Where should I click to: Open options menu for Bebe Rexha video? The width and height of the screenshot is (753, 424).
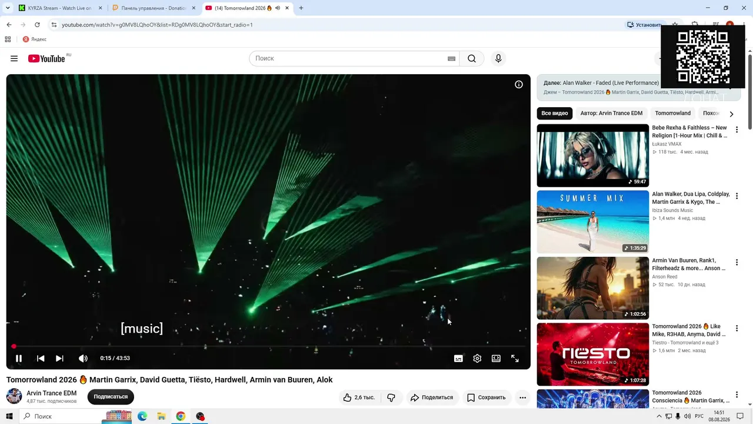coord(737,130)
